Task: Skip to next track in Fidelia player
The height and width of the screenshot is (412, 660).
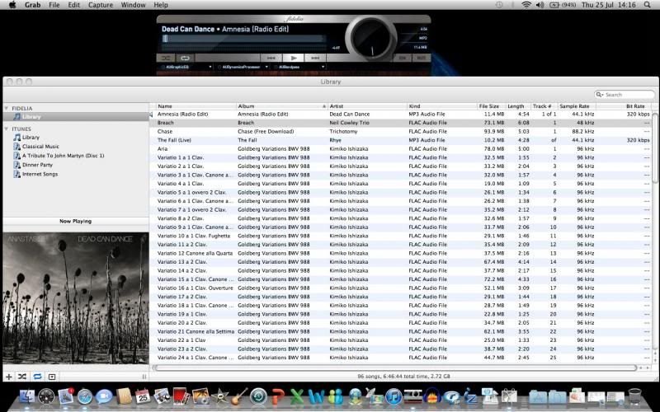Action: 315,58
